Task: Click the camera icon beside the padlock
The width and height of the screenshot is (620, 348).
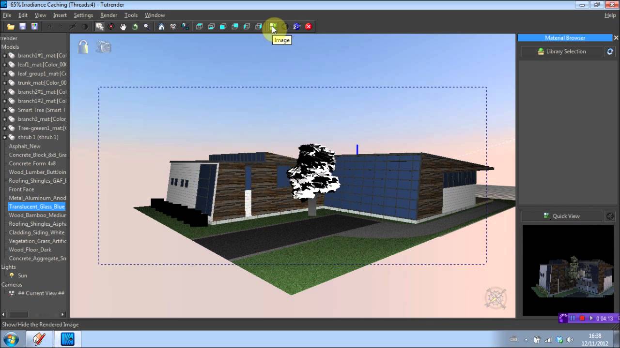Action: (103, 46)
